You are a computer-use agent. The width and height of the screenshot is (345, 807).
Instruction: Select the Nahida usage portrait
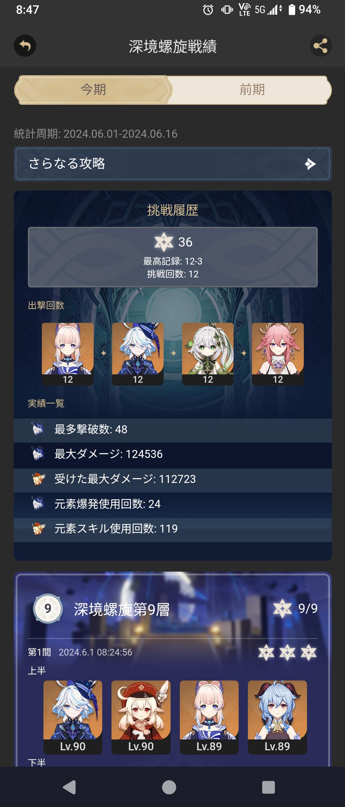coord(208,354)
